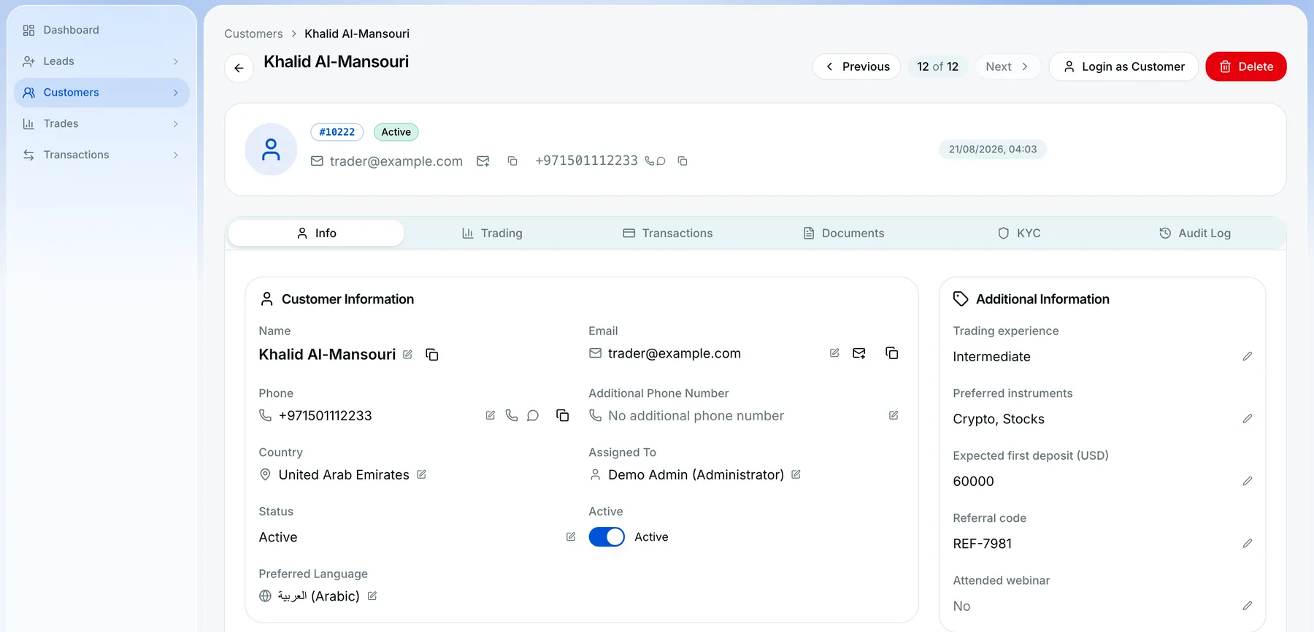Click the Customers breadcrumb link
Image resolution: width=1314 pixels, height=632 pixels.
pyautogui.click(x=253, y=34)
